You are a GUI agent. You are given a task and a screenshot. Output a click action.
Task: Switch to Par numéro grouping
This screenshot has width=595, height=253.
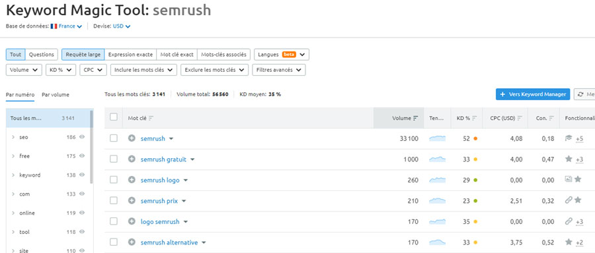click(20, 95)
